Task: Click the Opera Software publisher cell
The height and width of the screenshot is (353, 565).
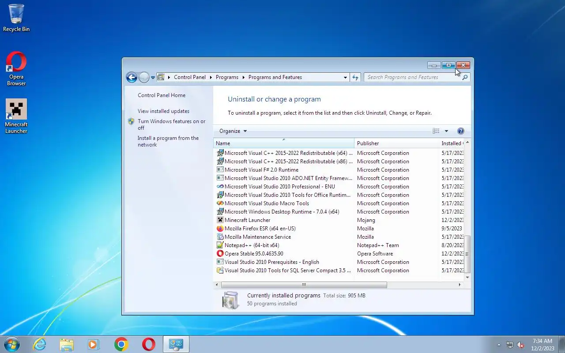Action: [x=375, y=254]
